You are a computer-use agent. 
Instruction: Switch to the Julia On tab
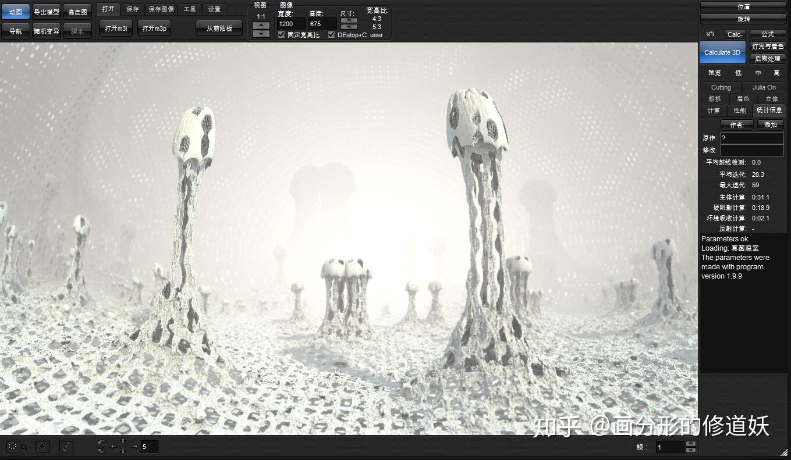click(x=764, y=87)
